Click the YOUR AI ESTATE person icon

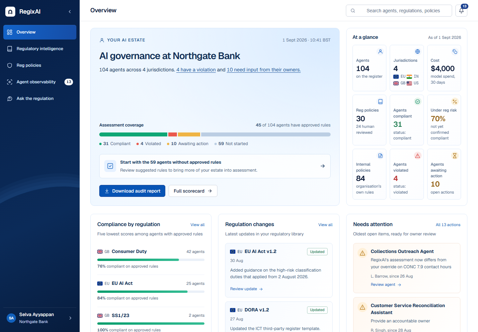[102, 40]
